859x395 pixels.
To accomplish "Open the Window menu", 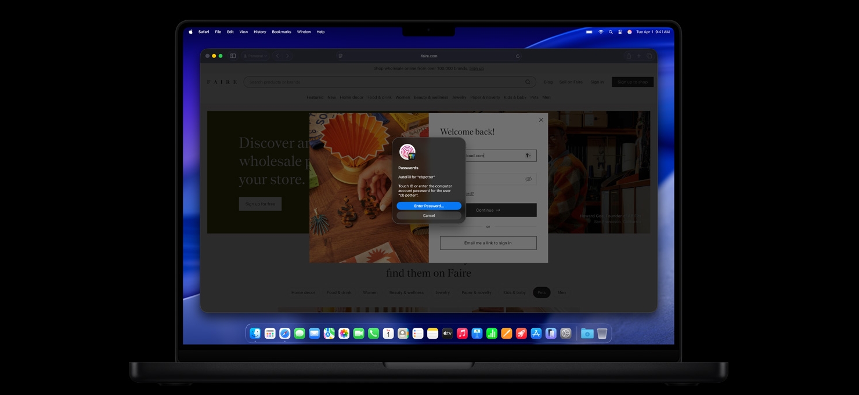I will pyautogui.click(x=304, y=32).
